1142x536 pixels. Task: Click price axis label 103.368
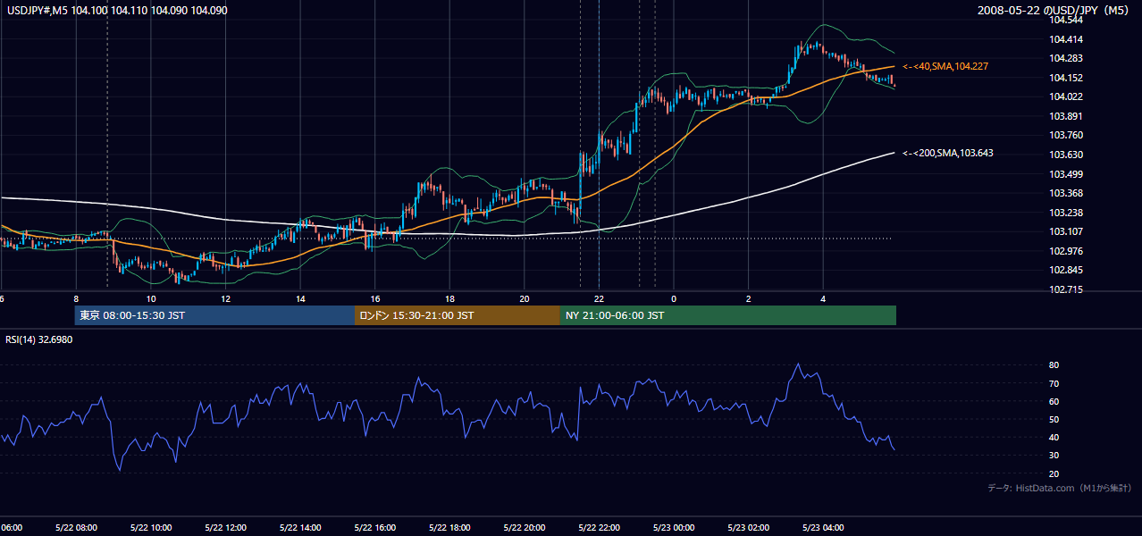point(1067,193)
